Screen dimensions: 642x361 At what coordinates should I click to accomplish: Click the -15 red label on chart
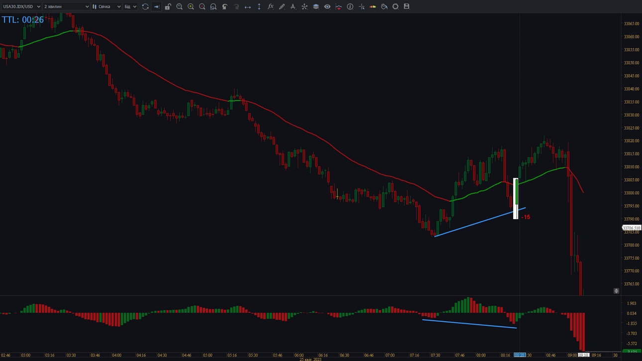526,217
